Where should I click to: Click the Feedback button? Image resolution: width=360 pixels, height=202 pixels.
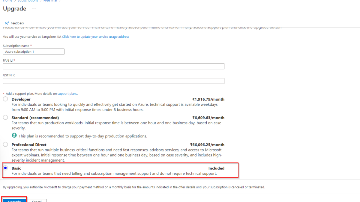[x=15, y=23]
